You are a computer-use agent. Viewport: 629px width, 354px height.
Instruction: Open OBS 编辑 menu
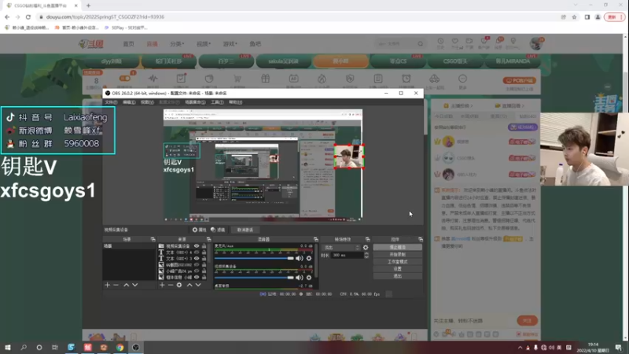tap(129, 102)
